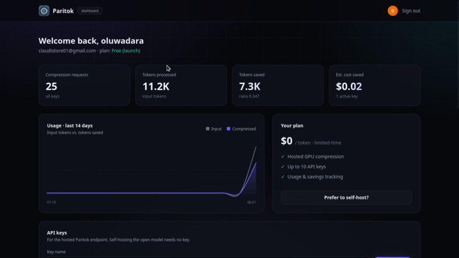Click the Compressed legend label
This screenshot has width=459, height=258.
tap(244, 129)
